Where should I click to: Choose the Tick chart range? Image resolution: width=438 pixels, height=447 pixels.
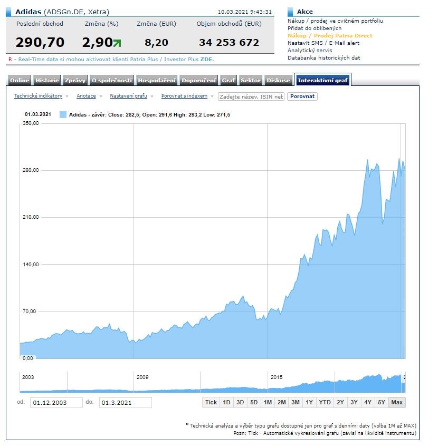click(x=211, y=402)
